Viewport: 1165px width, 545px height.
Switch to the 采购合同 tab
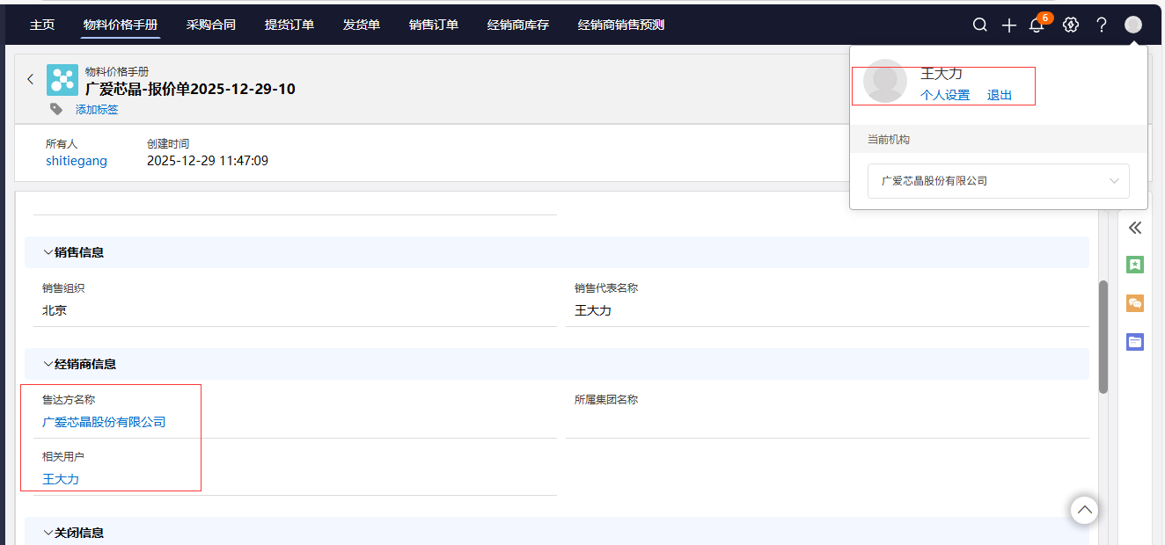coord(211,25)
